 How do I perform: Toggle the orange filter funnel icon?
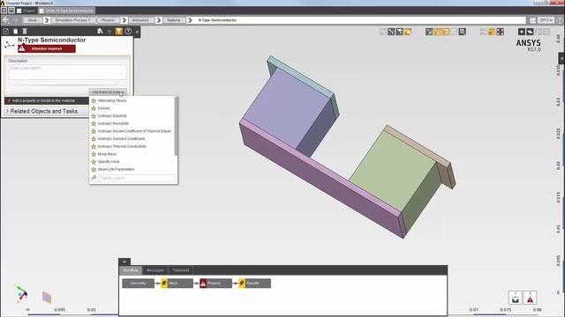point(118,32)
